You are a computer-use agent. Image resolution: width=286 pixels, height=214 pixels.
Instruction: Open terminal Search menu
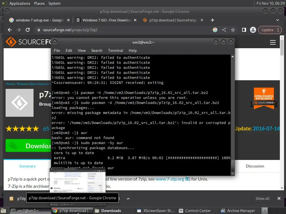(x=97, y=51)
